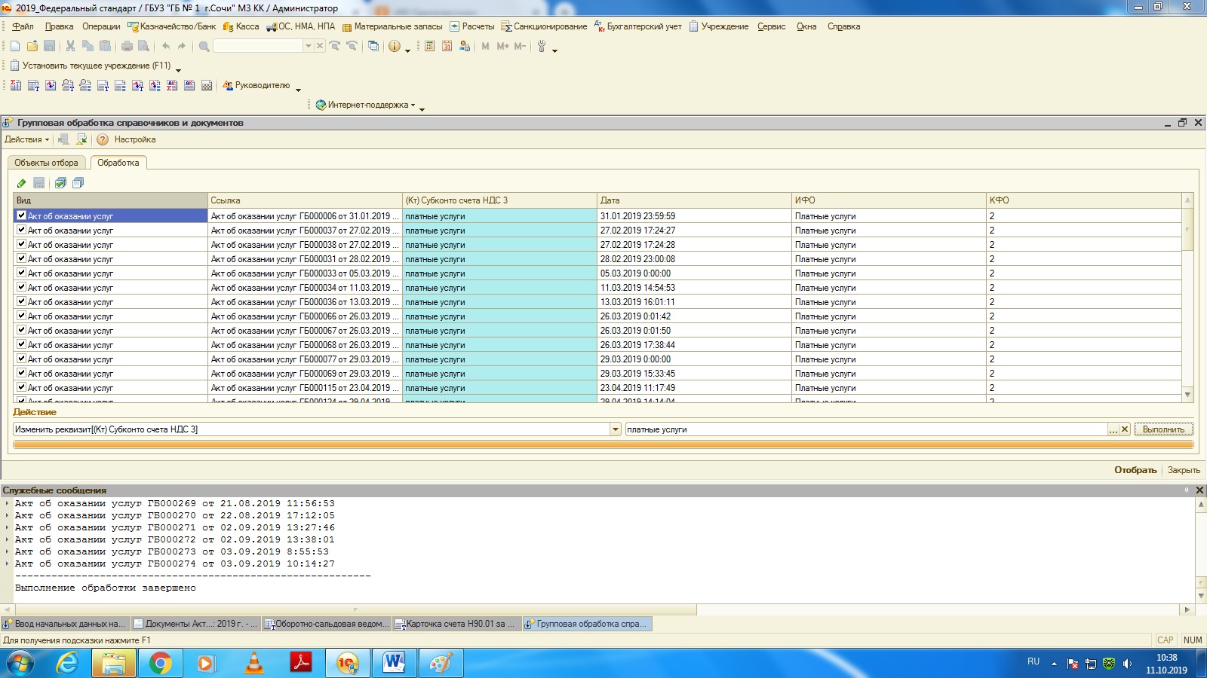Open Microsoft Word from the taskbar
1207x678 pixels.
(x=394, y=664)
